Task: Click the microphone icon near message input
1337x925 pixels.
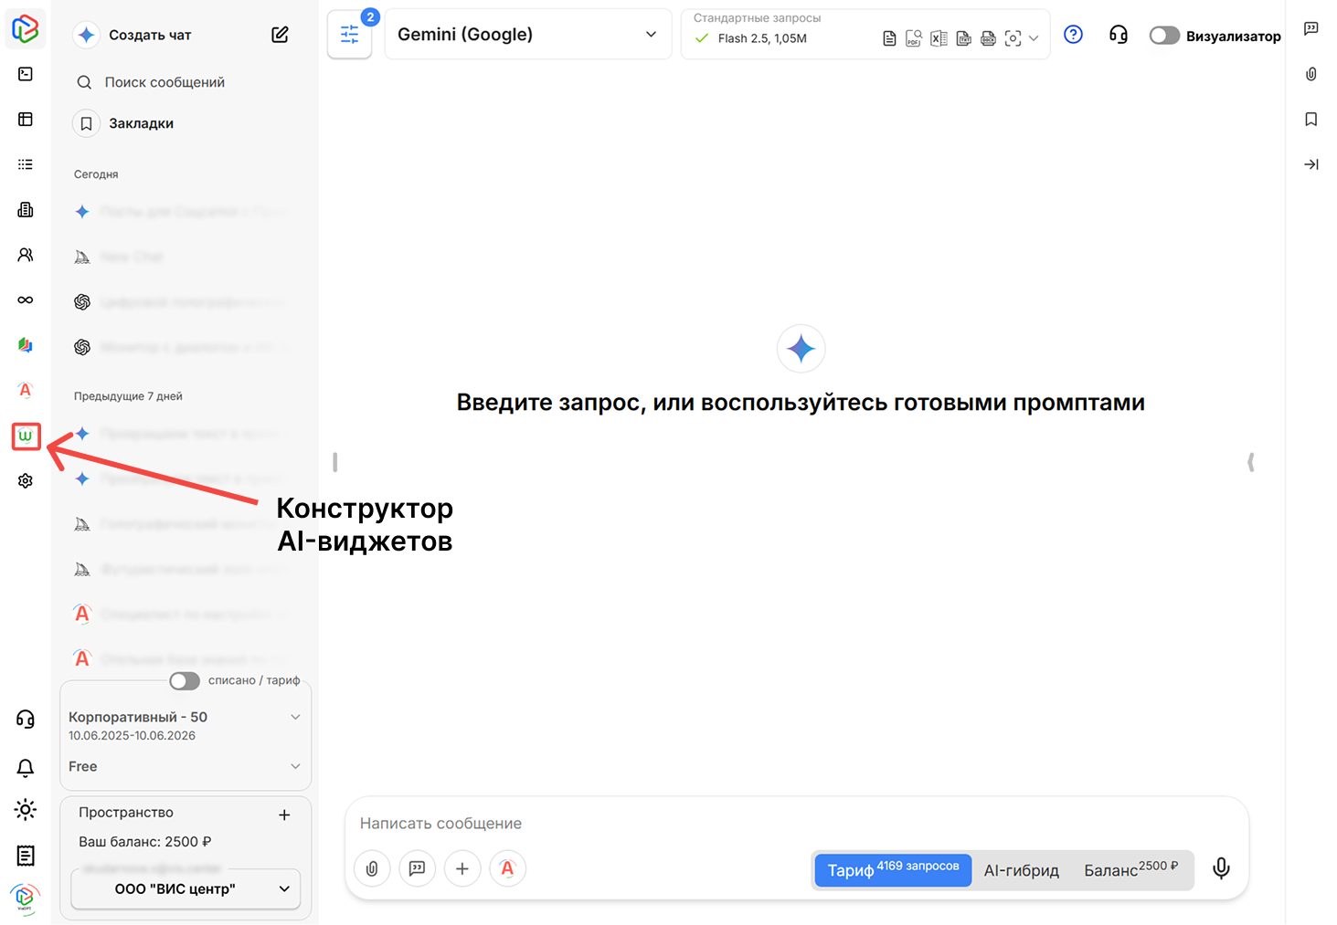Action: pyautogui.click(x=1221, y=868)
